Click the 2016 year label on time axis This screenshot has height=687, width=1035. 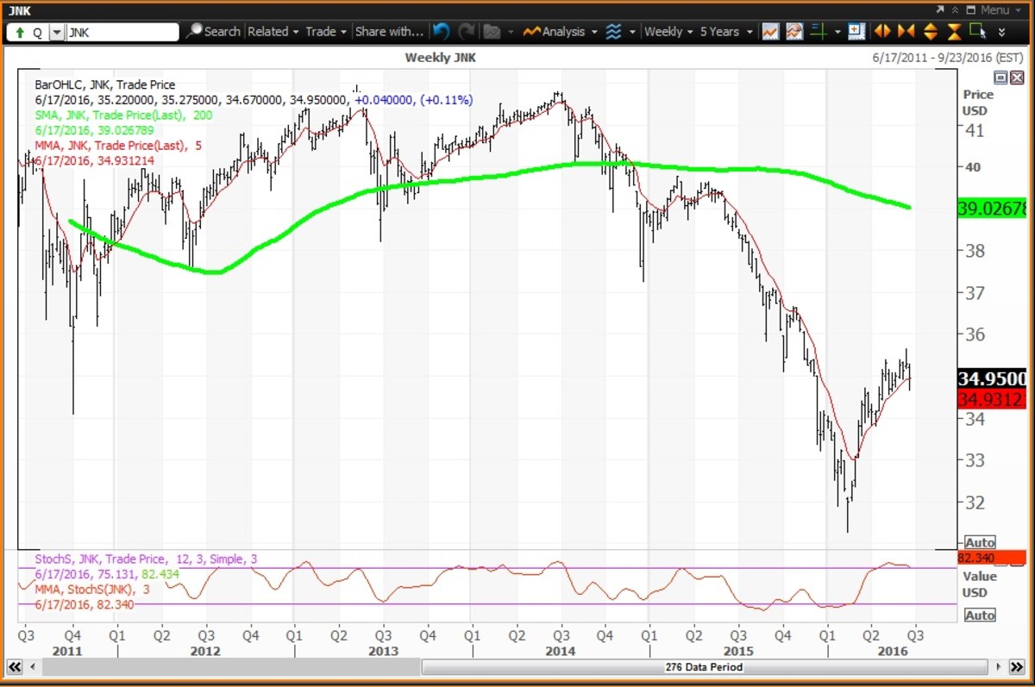point(893,651)
